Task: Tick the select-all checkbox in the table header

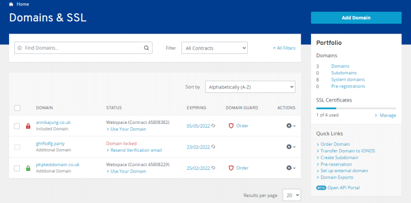Action: click(17, 108)
